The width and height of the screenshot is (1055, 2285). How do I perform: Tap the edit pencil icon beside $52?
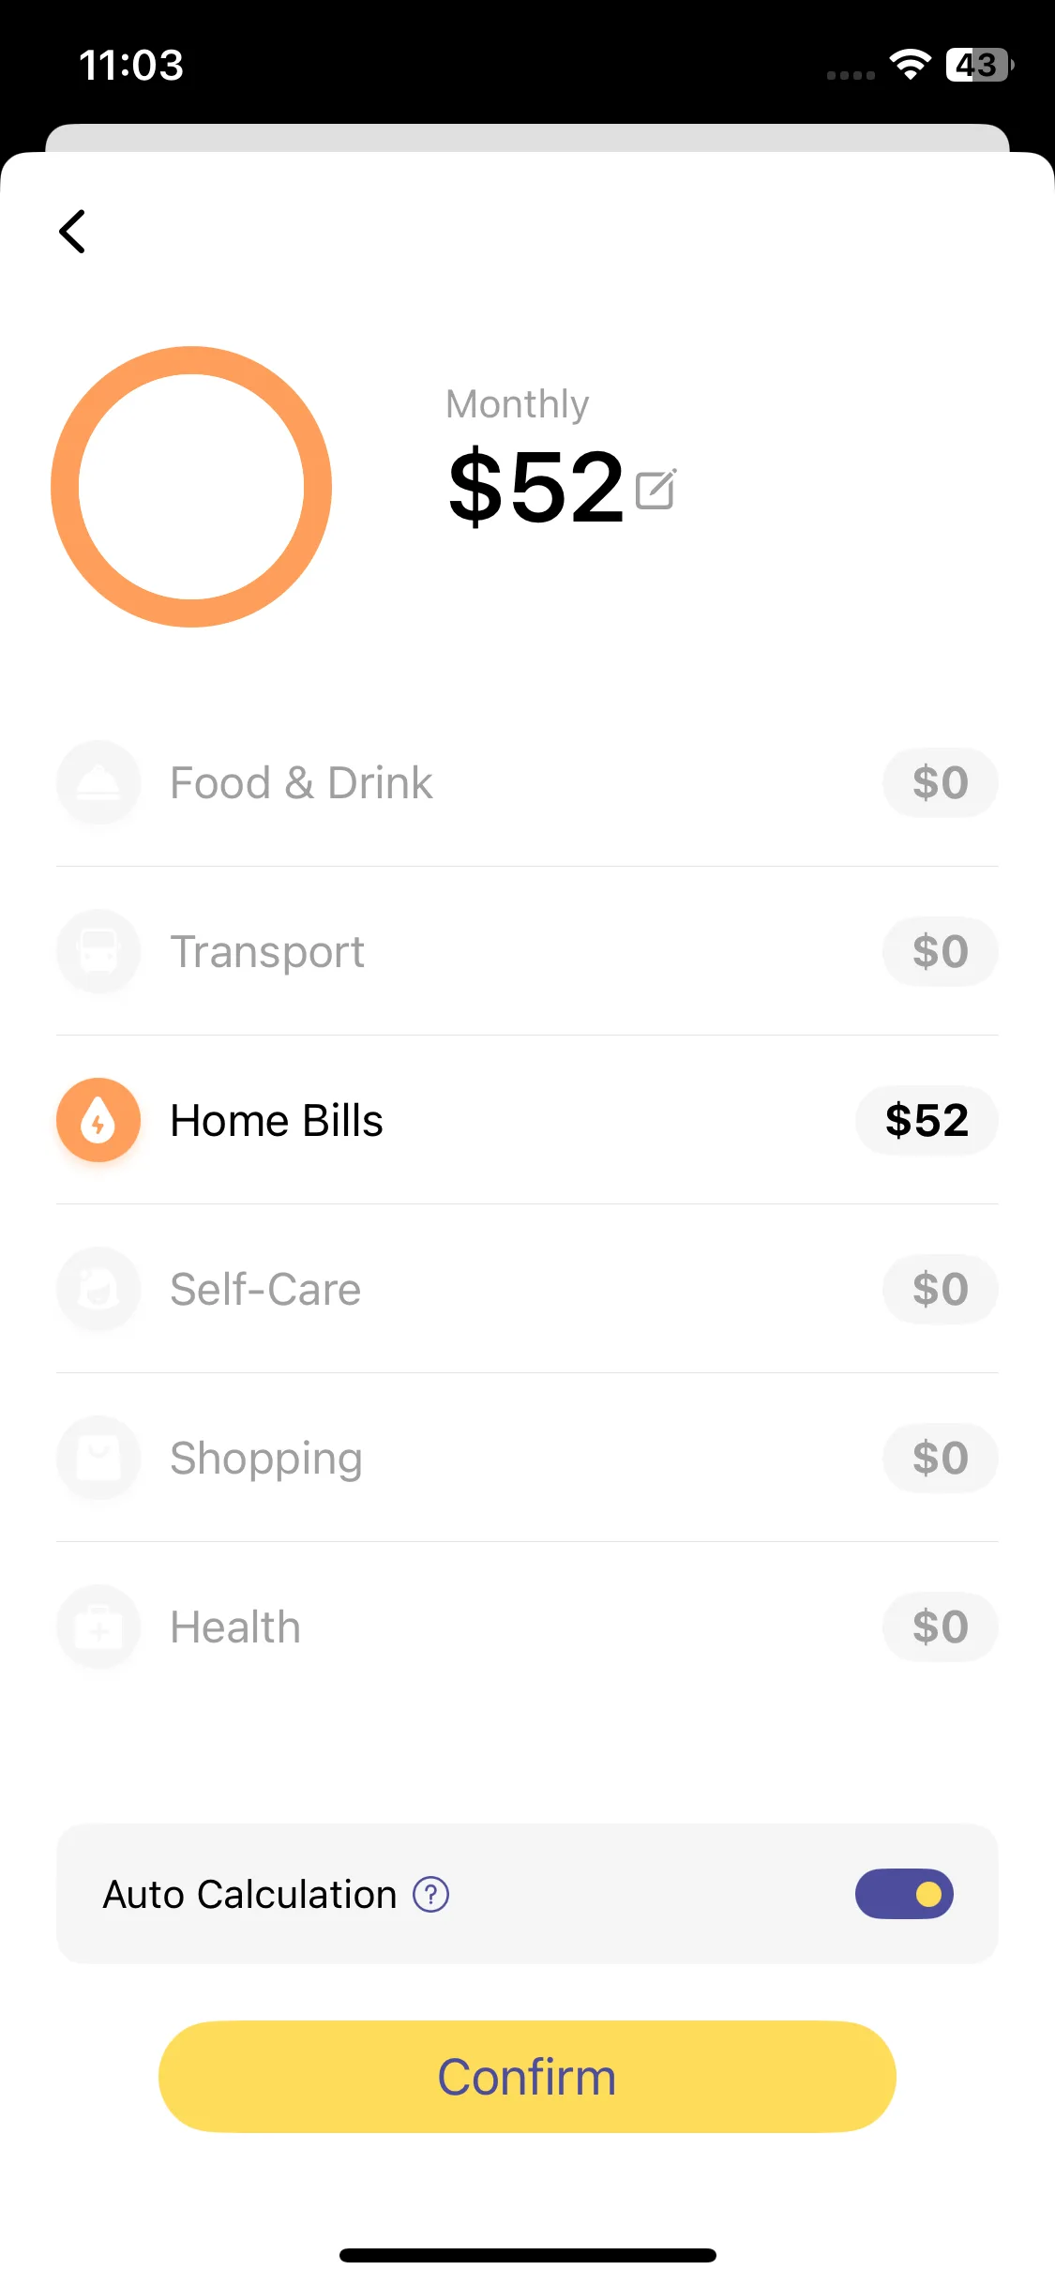[x=656, y=489]
